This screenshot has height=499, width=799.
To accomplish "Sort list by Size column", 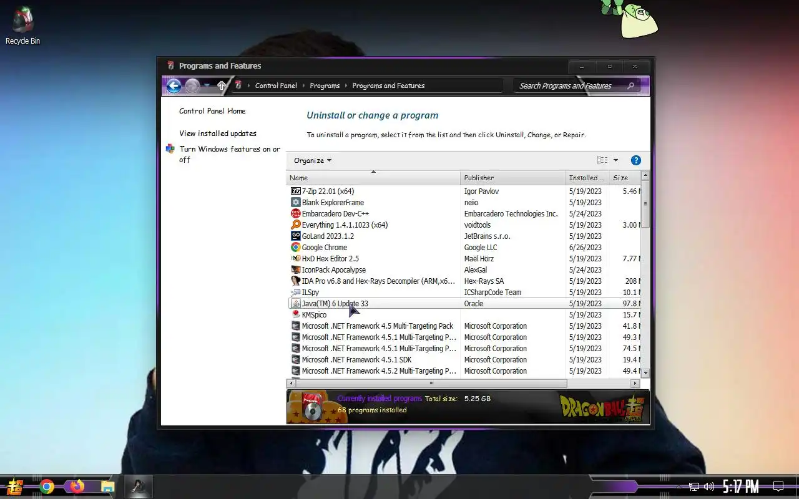I will pyautogui.click(x=624, y=178).
